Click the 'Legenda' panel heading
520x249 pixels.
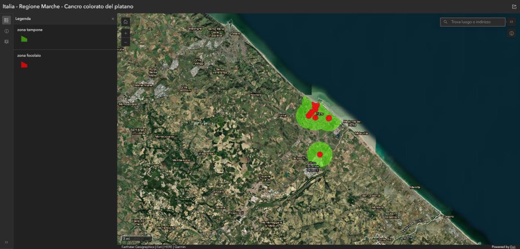[x=23, y=19]
